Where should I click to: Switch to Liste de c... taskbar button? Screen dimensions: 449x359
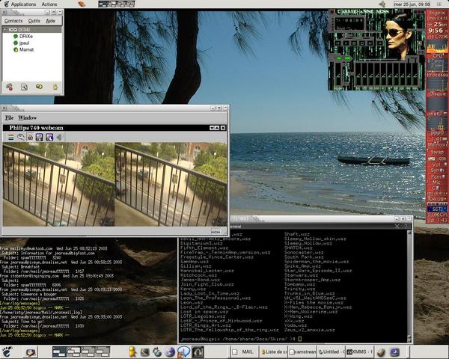pos(273,352)
